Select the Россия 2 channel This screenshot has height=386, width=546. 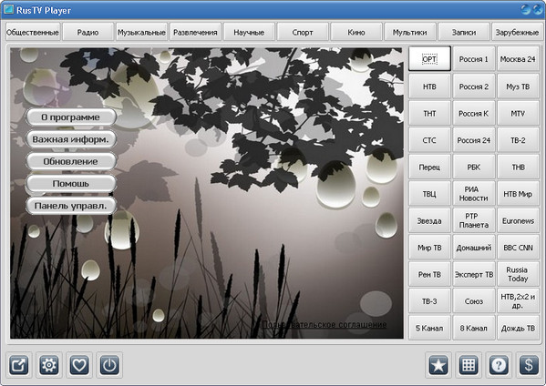[474, 86]
